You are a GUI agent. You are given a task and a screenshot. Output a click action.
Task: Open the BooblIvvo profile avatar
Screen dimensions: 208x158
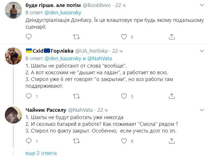[x=13, y=9]
